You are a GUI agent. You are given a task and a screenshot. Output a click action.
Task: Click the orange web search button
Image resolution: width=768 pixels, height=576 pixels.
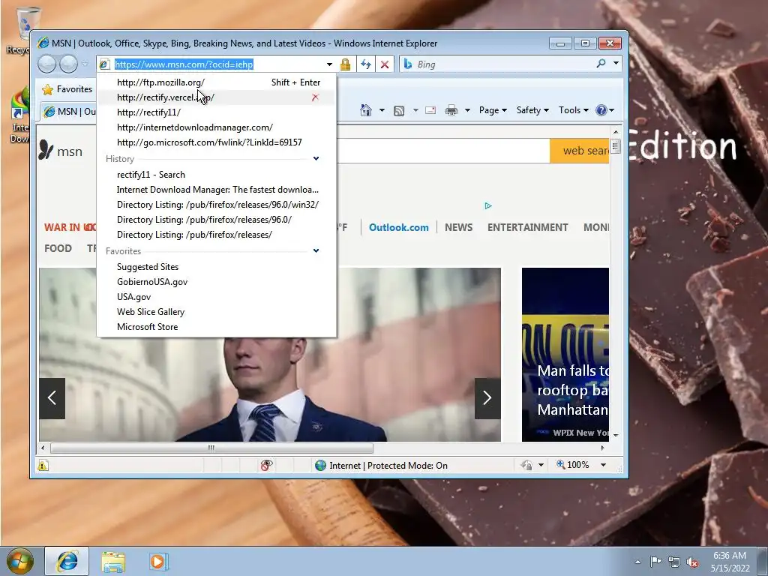[x=580, y=151]
